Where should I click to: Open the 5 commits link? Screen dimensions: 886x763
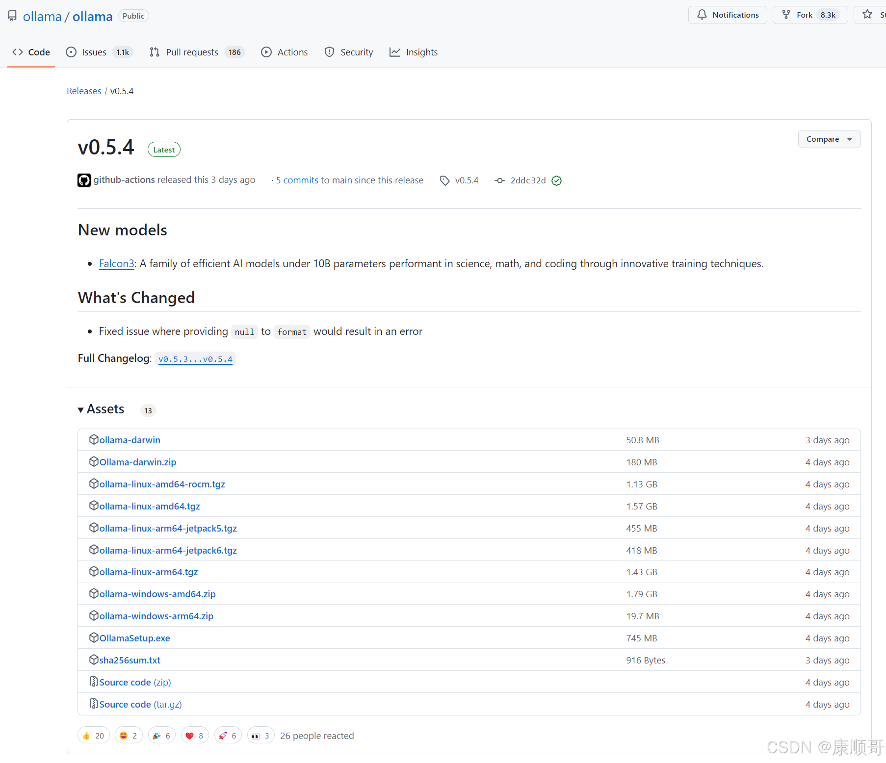pyautogui.click(x=297, y=180)
